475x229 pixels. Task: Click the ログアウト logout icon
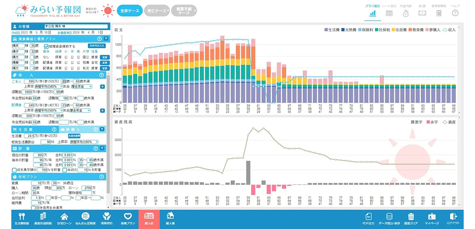click(454, 219)
